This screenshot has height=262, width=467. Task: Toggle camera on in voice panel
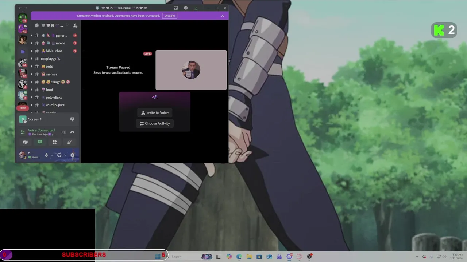26,142
